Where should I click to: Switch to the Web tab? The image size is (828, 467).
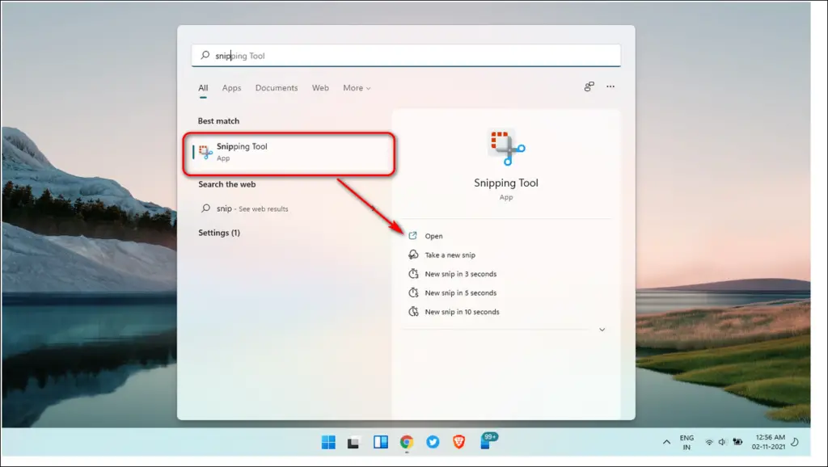(x=320, y=87)
